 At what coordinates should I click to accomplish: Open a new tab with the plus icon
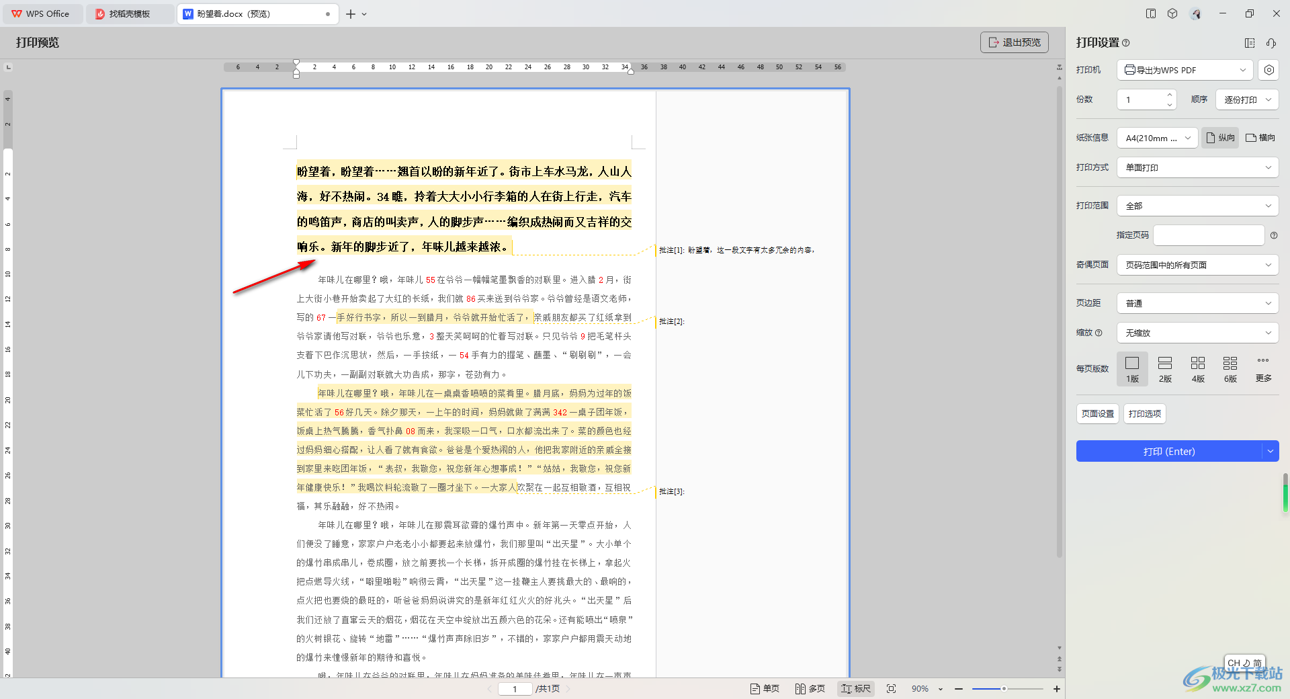[x=351, y=13]
